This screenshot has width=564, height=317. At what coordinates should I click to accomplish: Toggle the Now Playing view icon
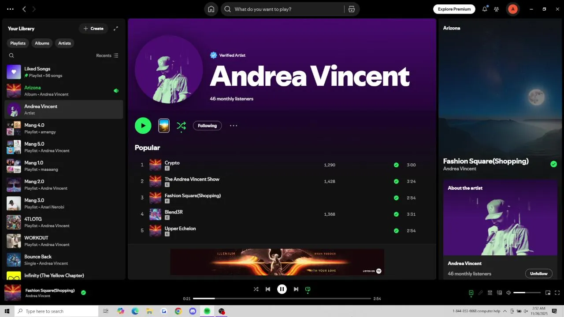[x=471, y=293]
